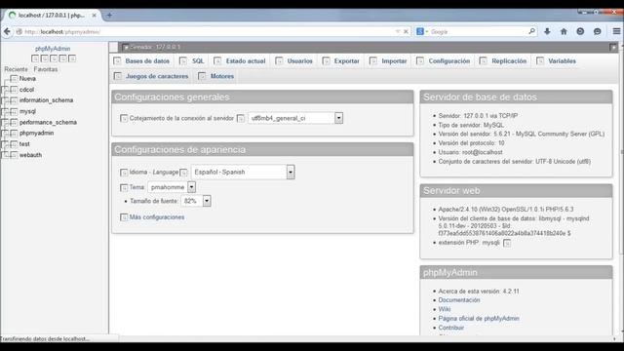Click the Más configuraciones icon
Screen dimensions: 624x351
coord(124,217)
